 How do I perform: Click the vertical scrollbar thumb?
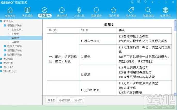[x=175, y=27]
